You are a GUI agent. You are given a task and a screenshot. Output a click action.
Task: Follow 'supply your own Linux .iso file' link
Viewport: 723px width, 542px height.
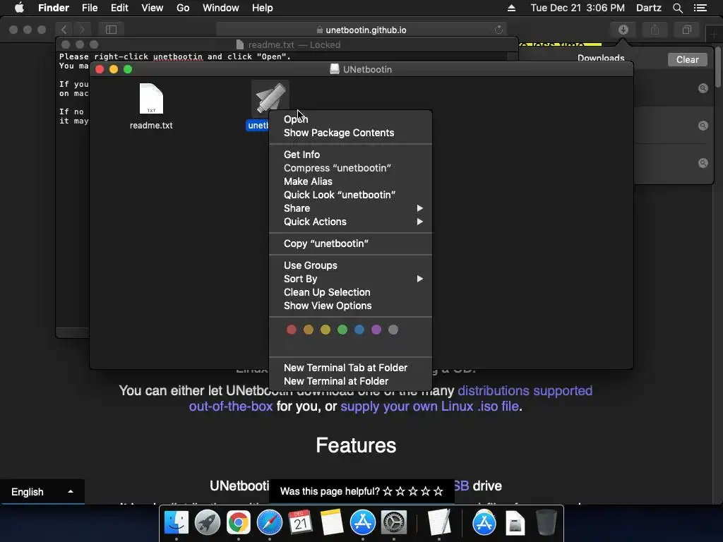click(430, 406)
